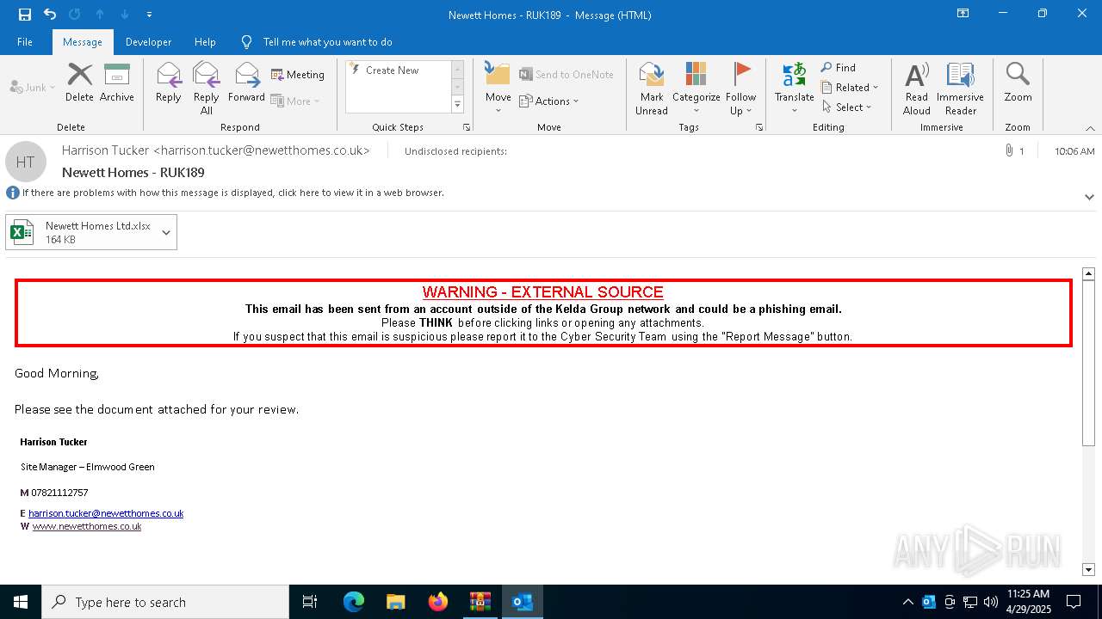The width and height of the screenshot is (1102, 619).
Task: Open the Junk dropdown
Action: tap(33, 88)
